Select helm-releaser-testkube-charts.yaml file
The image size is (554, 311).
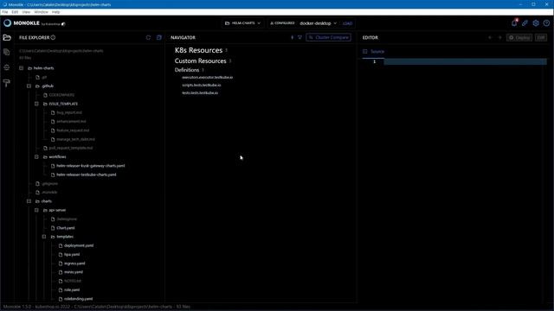(x=87, y=175)
